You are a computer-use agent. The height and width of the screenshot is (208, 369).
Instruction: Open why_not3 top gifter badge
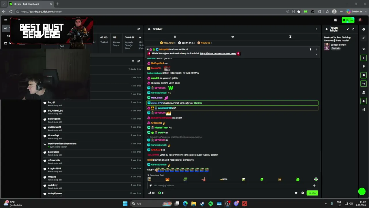pos(168,43)
